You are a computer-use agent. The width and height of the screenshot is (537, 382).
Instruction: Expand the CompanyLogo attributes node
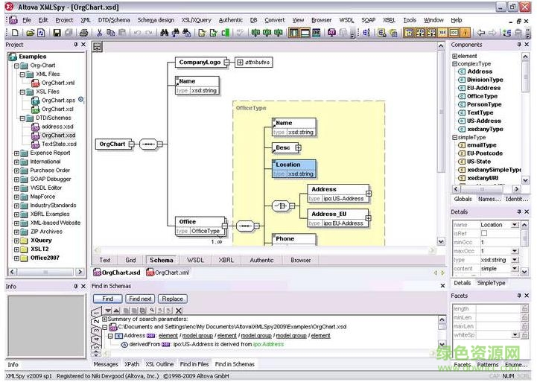pos(241,63)
